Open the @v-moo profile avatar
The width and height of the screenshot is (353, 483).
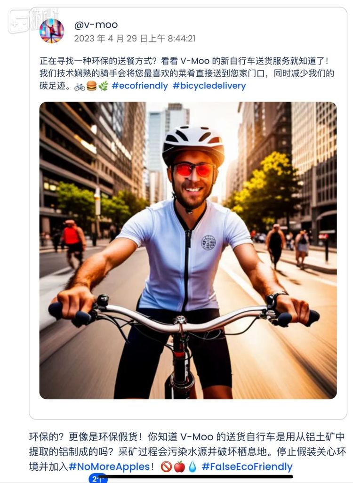52,31
